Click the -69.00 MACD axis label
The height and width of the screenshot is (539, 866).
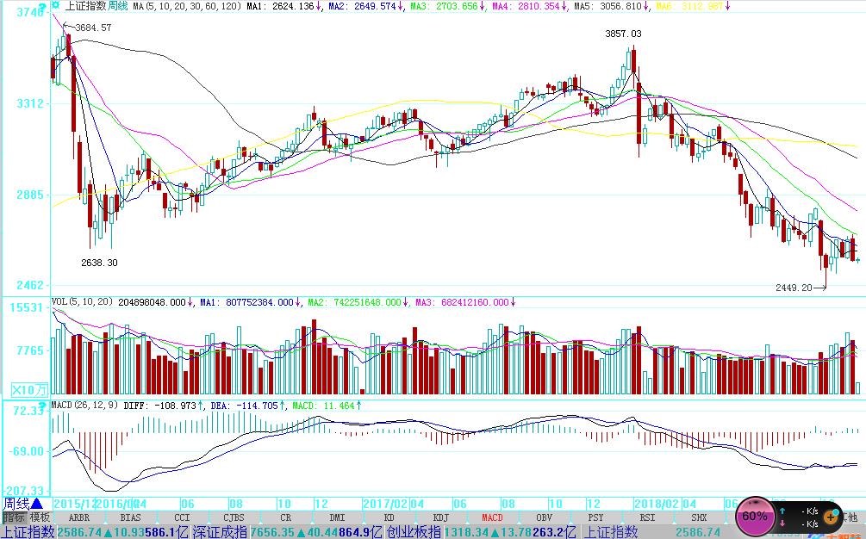pos(26,451)
